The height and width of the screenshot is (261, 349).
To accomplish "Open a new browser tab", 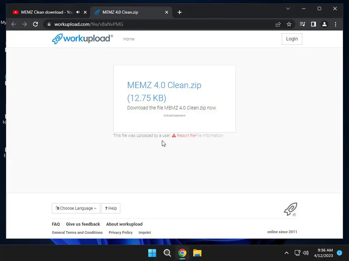I will (180, 12).
